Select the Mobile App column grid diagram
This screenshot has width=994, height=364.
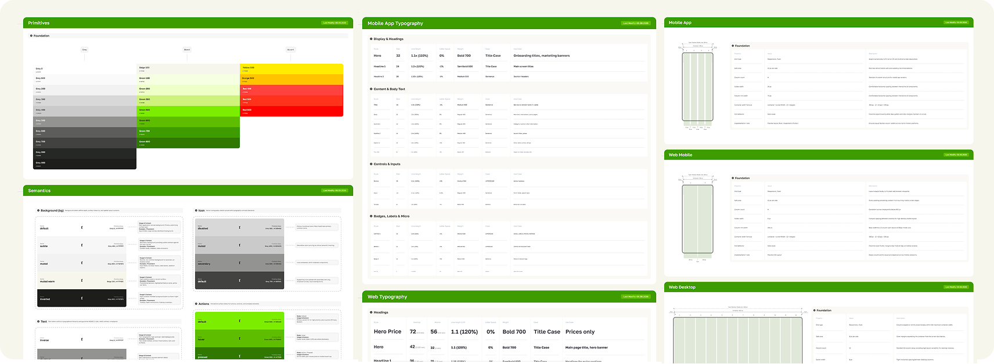pyautogui.click(x=697, y=86)
